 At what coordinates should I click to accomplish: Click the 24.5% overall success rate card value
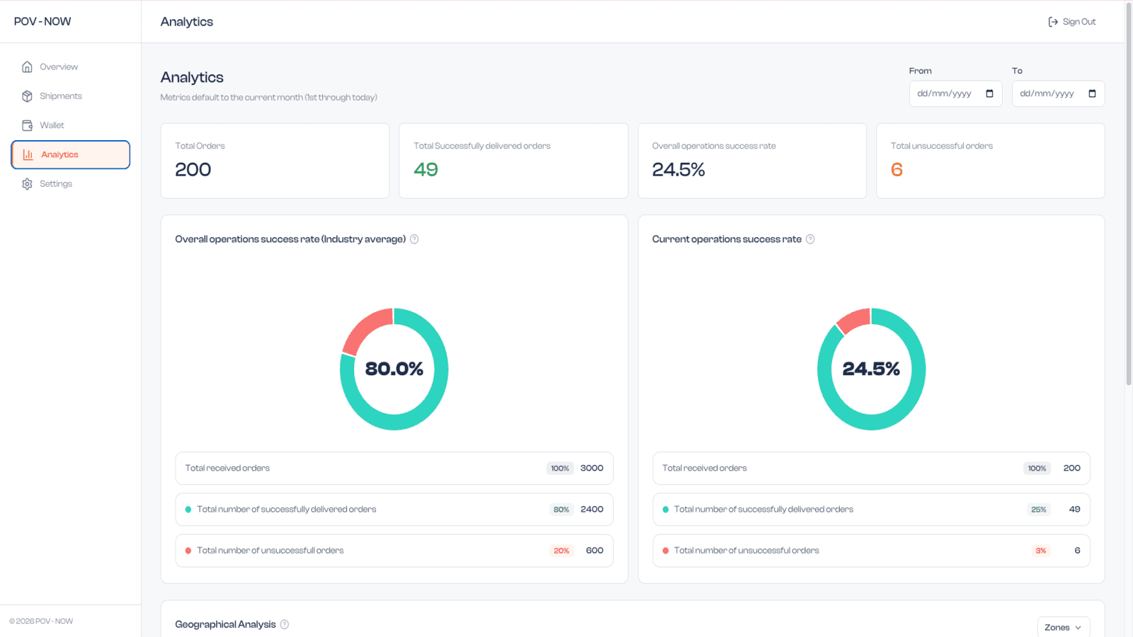pyautogui.click(x=678, y=170)
